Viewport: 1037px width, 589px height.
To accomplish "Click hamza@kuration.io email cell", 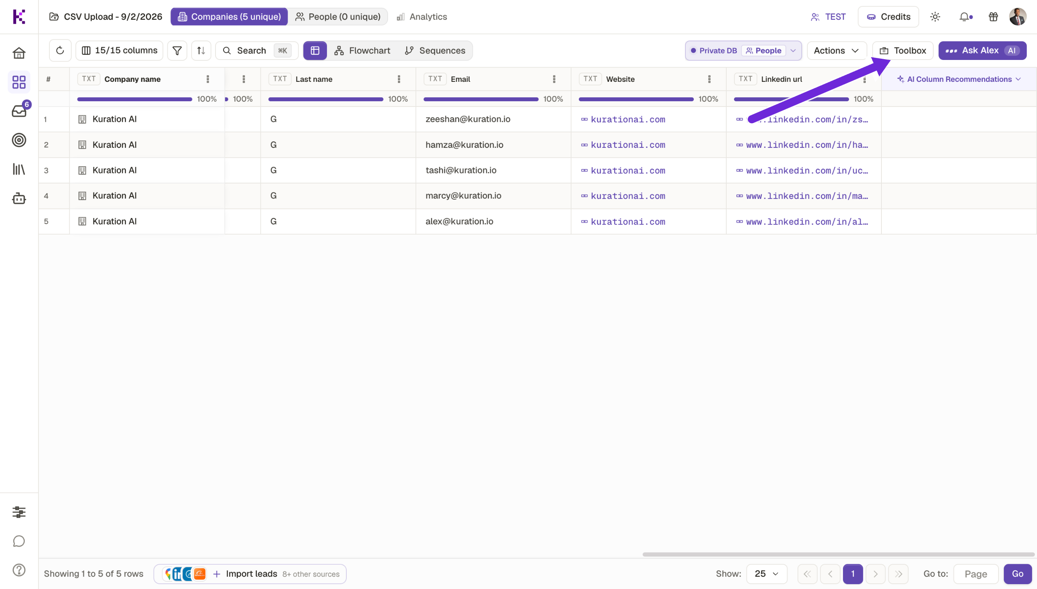I will 464,145.
